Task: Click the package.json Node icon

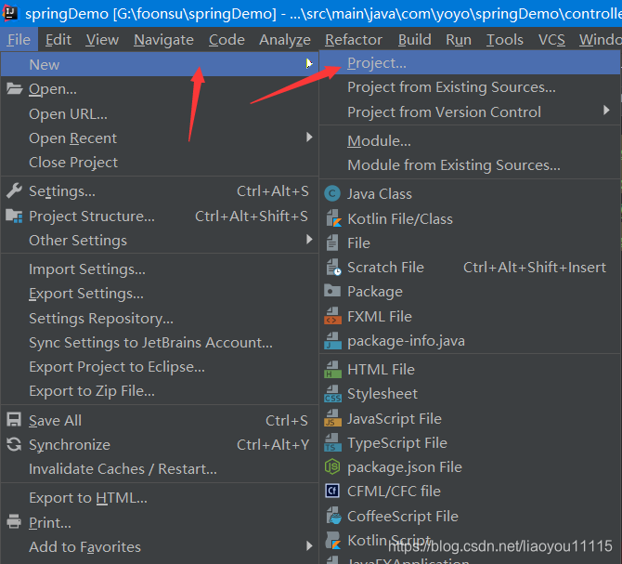Action: click(332, 466)
